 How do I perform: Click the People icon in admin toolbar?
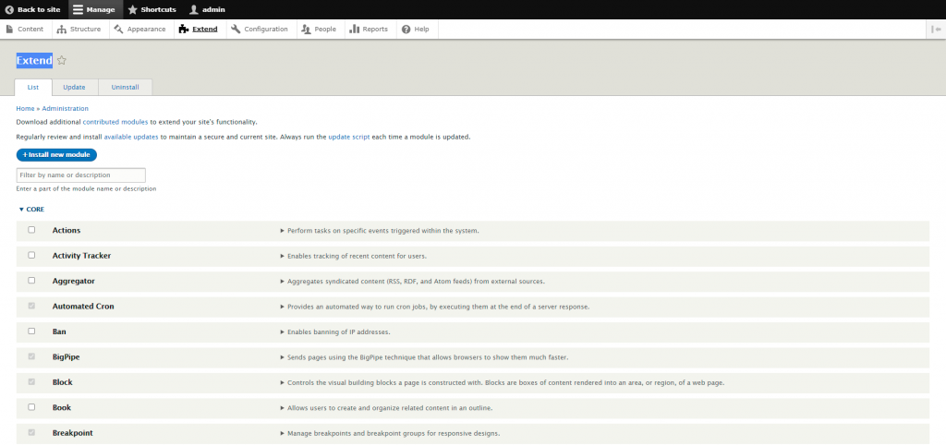306,30
